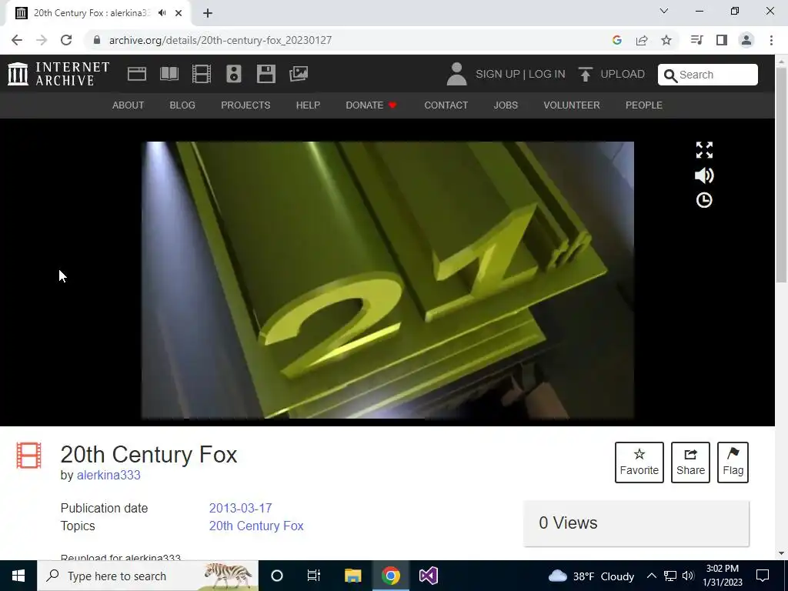Viewport: 788px width, 591px height.
Task: Open Chrome media control icon
Action: coord(696,40)
